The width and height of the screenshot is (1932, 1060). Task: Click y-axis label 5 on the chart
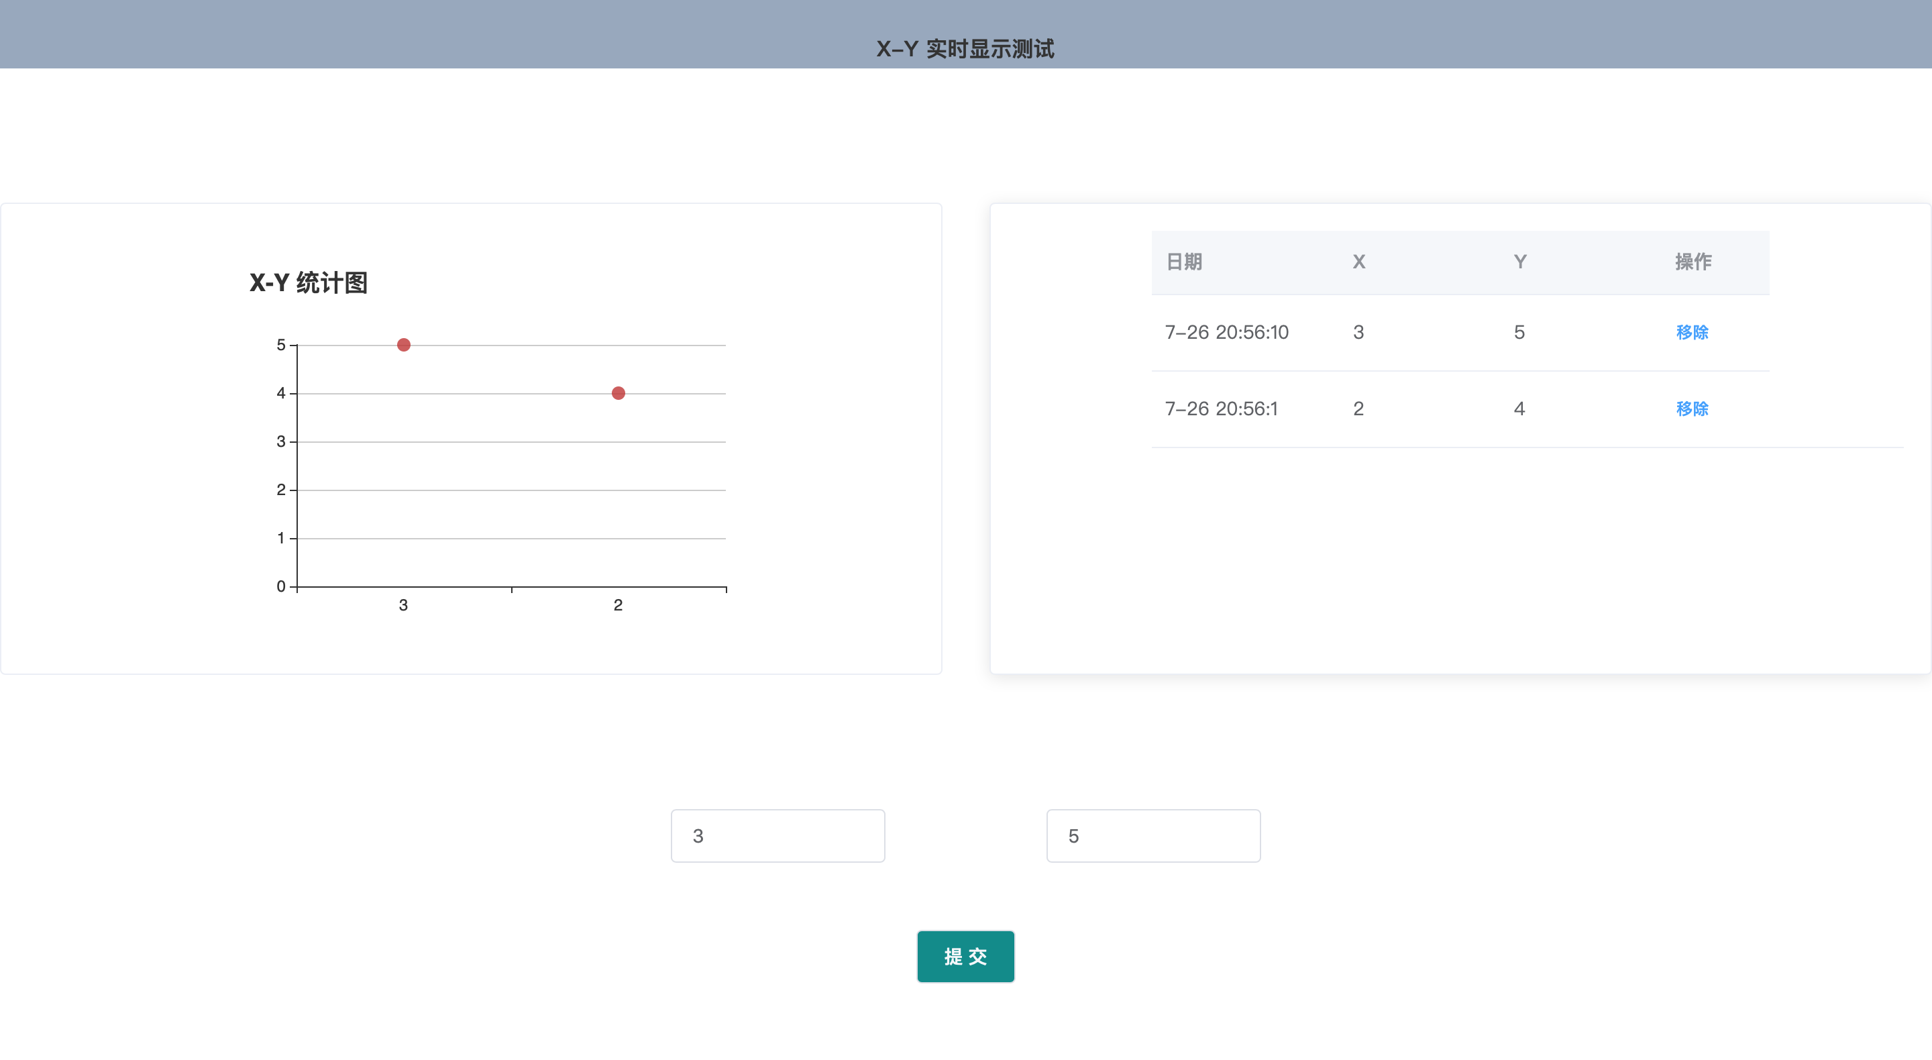pos(280,344)
